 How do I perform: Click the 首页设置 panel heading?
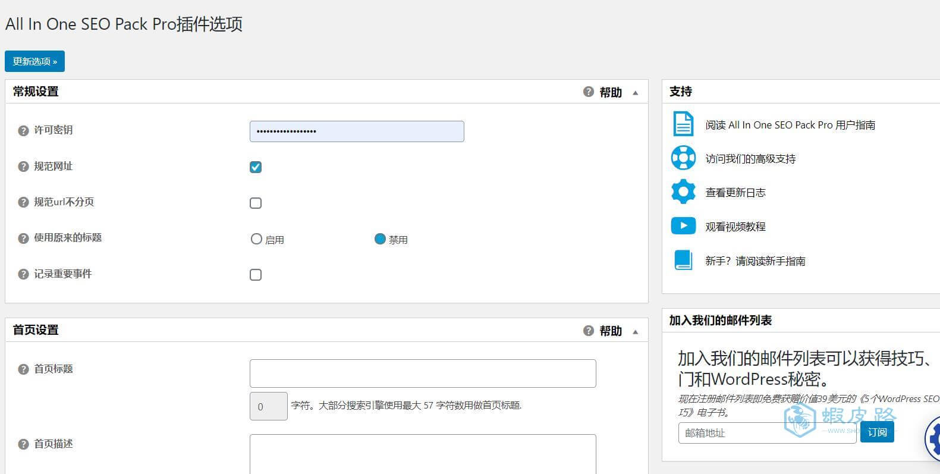coord(36,330)
